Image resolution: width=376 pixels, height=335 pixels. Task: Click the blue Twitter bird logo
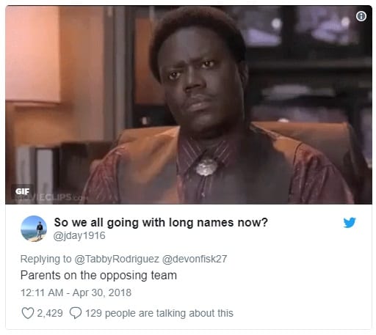click(350, 223)
